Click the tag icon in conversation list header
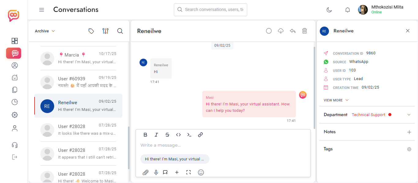This screenshot has height=183, width=418. pyautogui.click(x=91, y=31)
